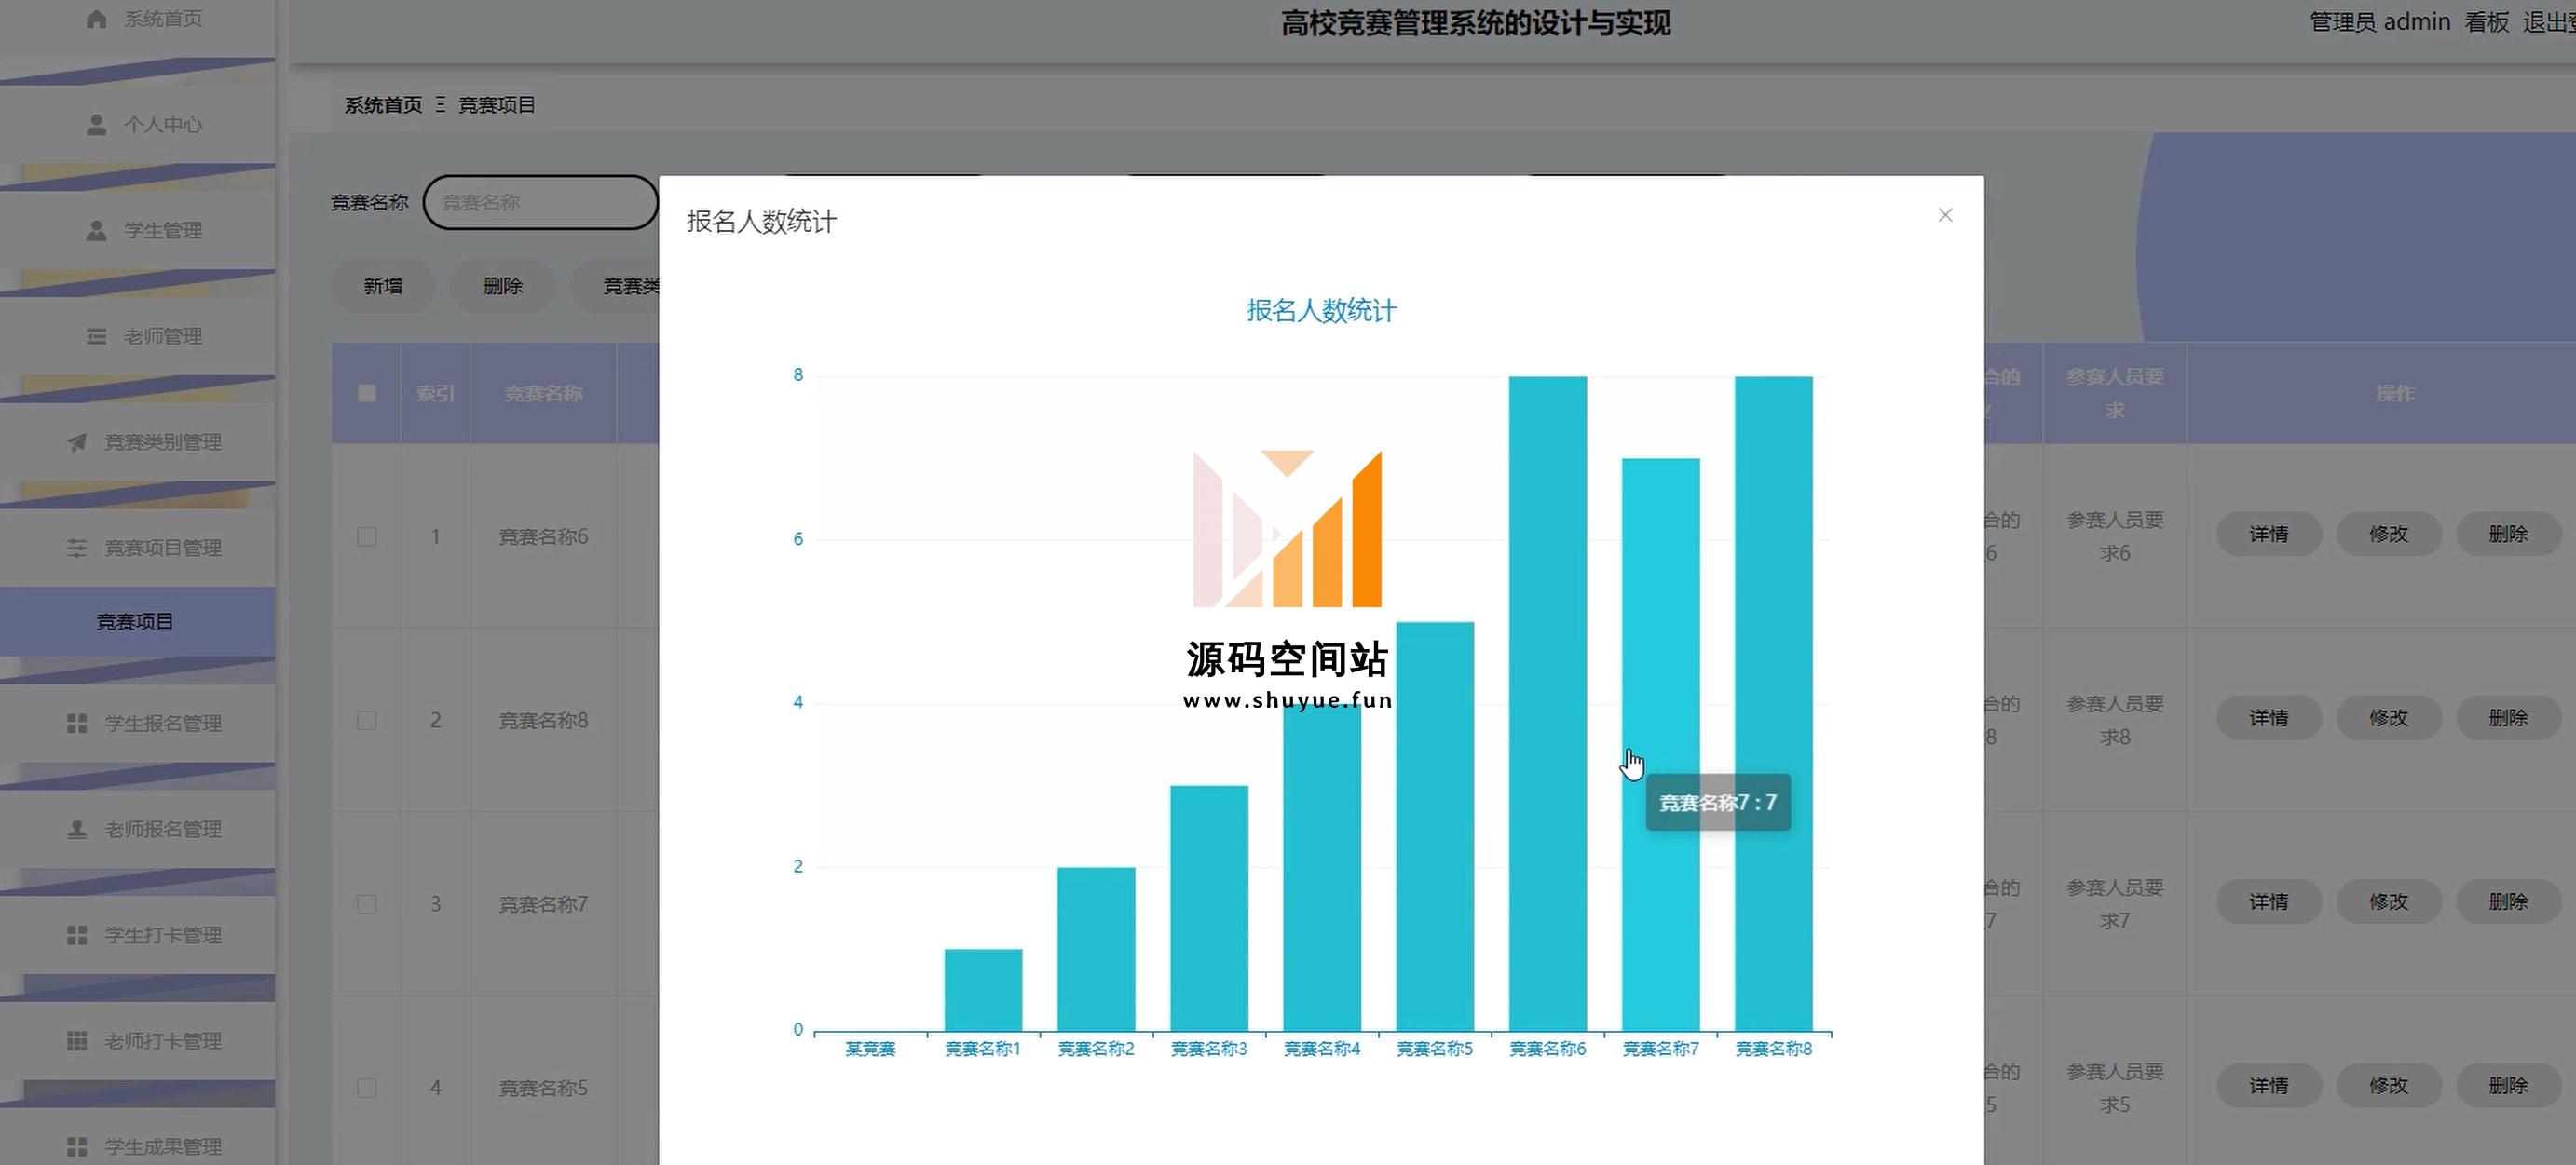Open 个人中心 menu
The image size is (2576, 1165).
pyautogui.click(x=138, y=125)
